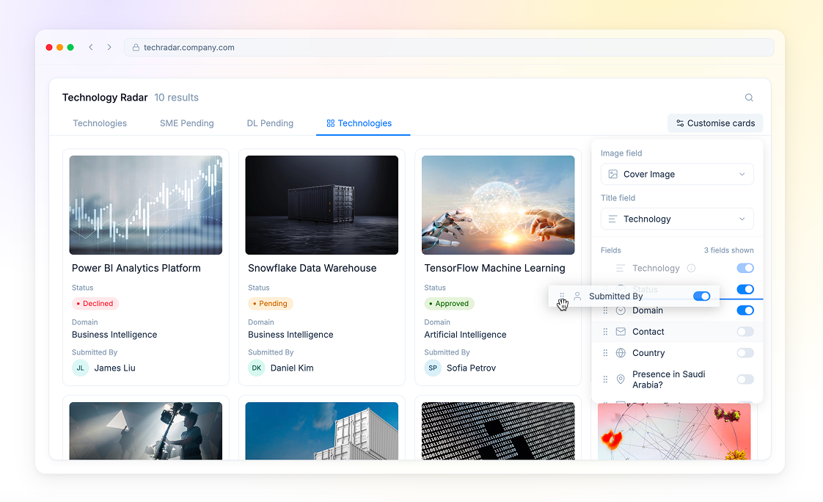Click the film crew thumbnail in second row
Viewport: 823px width, 502px height.
[x=146, y=431]
